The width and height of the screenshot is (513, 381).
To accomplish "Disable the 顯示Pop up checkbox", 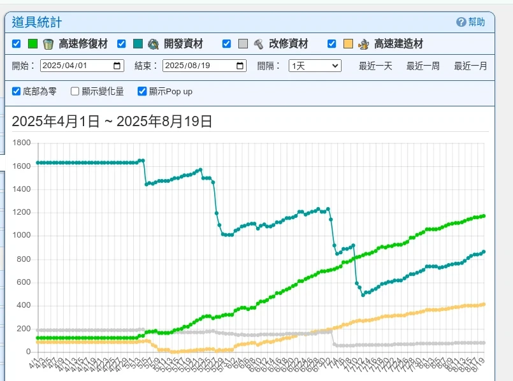I will [x=142, y=91].
